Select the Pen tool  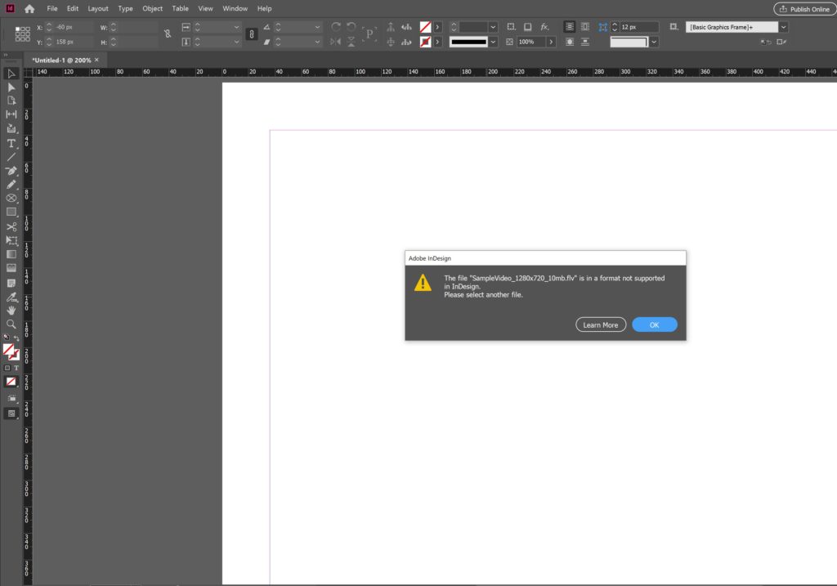tap(11, 171)
